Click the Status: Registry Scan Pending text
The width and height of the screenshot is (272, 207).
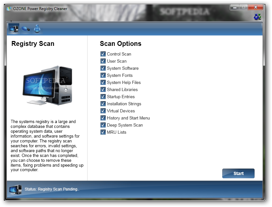click(x=52, y=189)
